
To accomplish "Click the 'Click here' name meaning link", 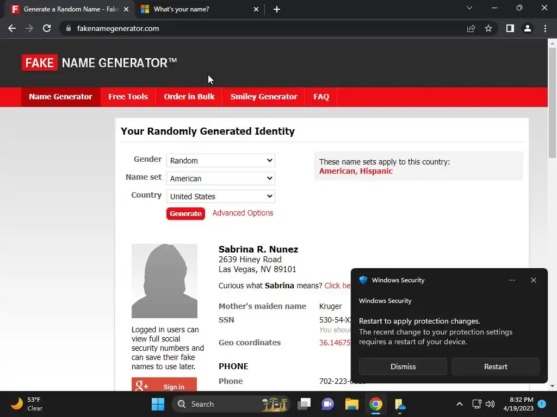I will pos(337,286).
